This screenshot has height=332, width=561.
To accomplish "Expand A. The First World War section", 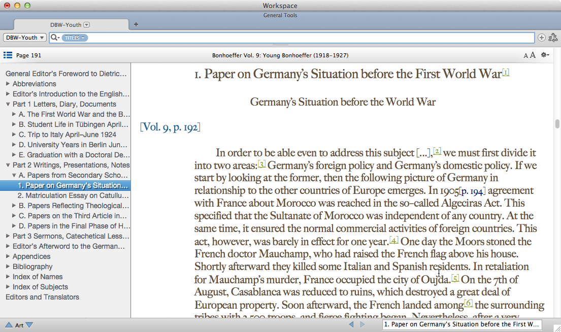I will click(x=14, y=114).
